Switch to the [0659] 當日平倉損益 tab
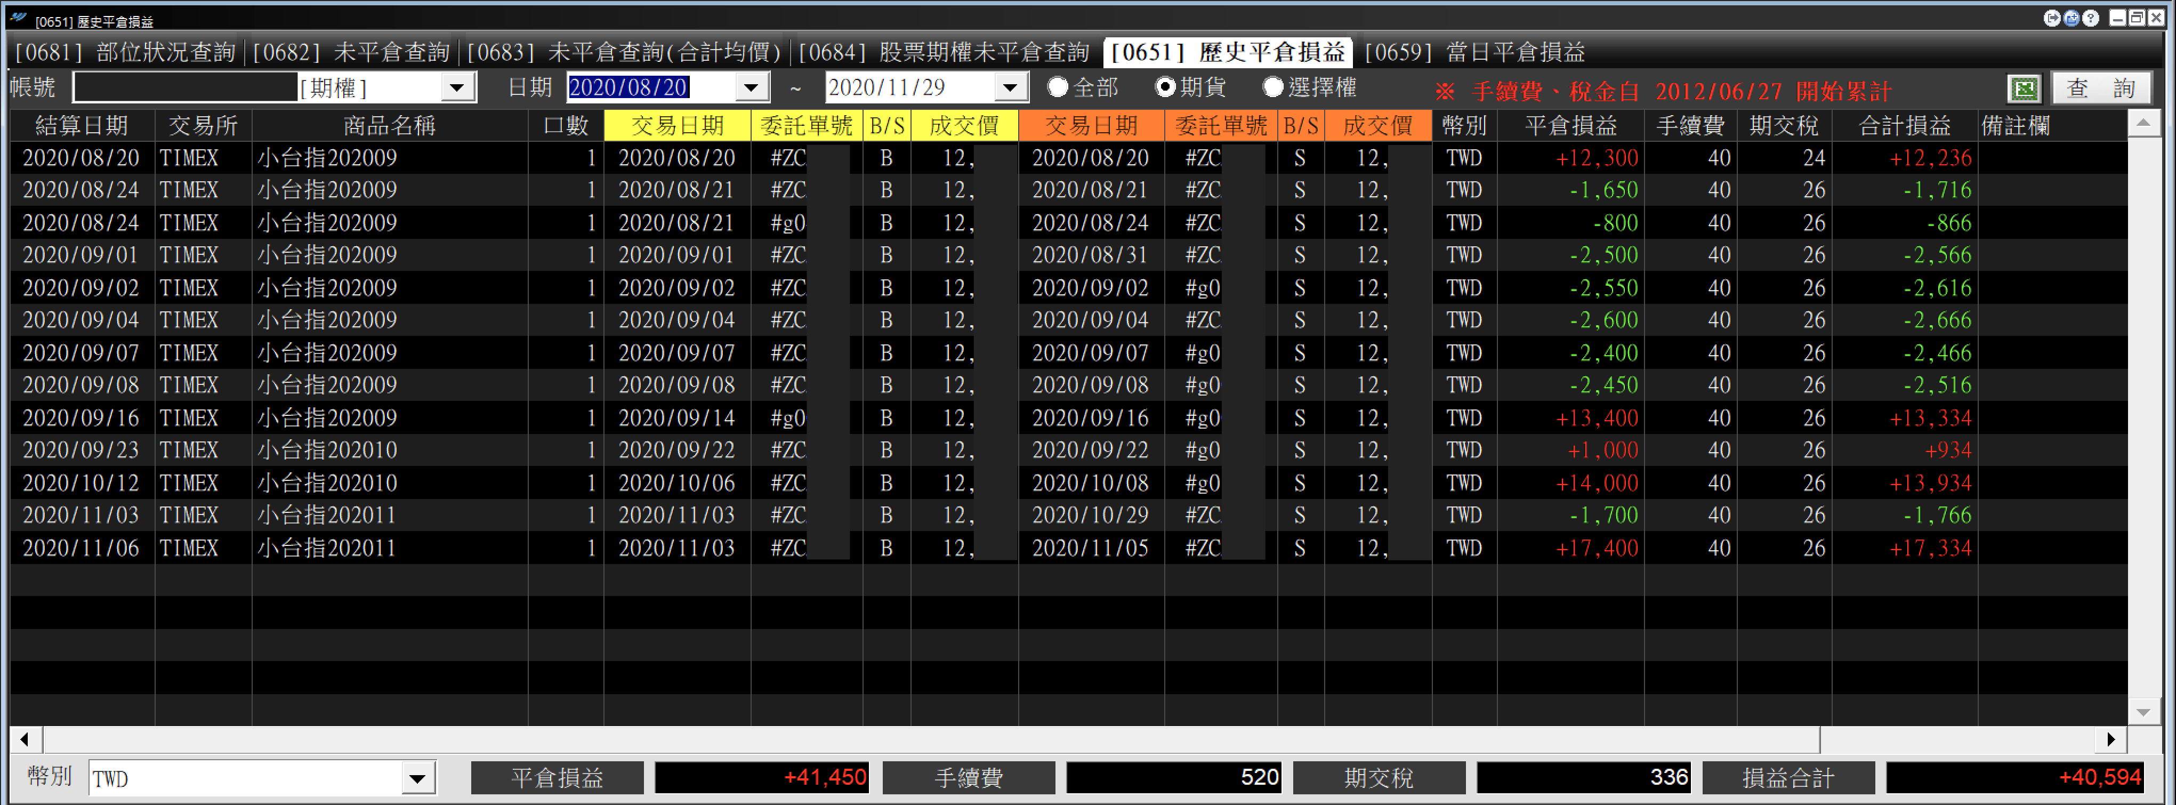 [x=1474, y=52]
